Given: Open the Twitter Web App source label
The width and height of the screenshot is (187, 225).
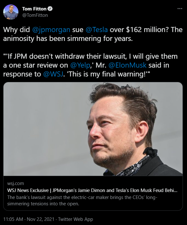Looking at the screenshot, I should [x=76, y=219].
